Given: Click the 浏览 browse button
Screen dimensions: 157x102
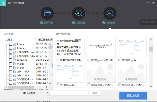Looking at the screenshot, I should (x=95, y=93).
